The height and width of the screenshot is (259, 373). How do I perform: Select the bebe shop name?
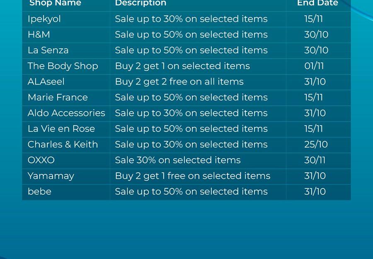[39, 192]
